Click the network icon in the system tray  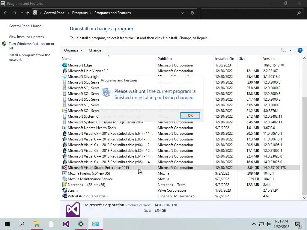(x=261, y=224)
